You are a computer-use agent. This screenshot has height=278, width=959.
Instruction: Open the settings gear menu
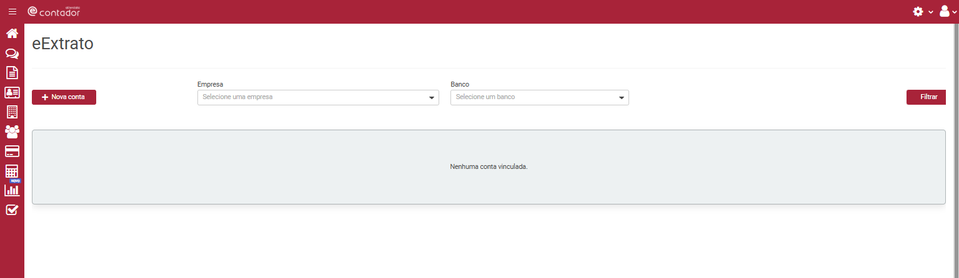(x=918, y=12)
